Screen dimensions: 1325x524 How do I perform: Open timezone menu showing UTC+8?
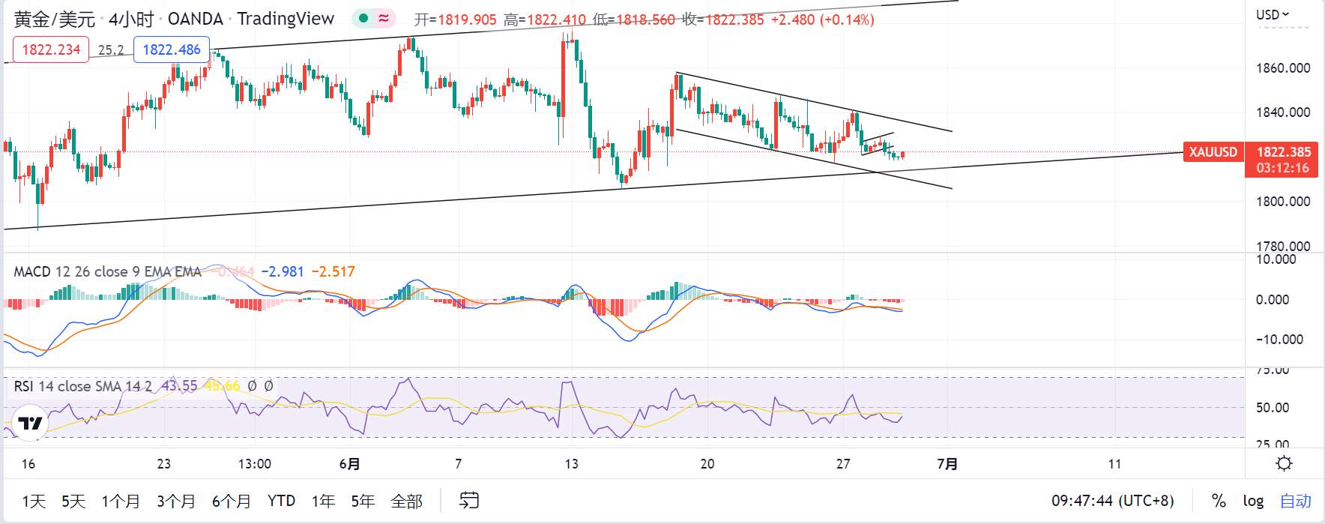tap(1113, 500)
